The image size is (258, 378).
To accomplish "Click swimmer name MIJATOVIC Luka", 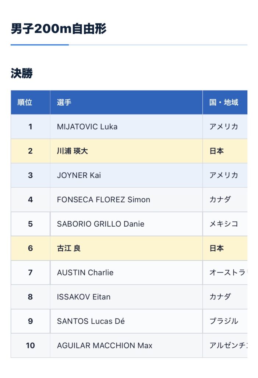I will [x=87, y=127].
